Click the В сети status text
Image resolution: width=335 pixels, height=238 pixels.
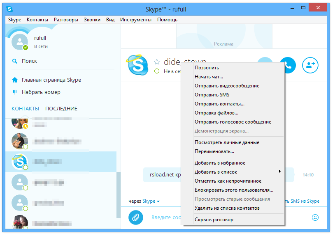click(41, 46)
